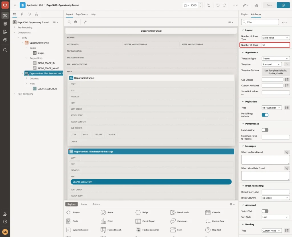Open Pagination Type dropdown

pyautogui.click(x=271, y=108)
